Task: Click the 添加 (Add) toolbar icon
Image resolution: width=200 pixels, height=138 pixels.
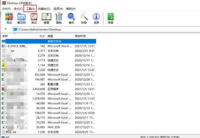Action: [x=9, y=18]
